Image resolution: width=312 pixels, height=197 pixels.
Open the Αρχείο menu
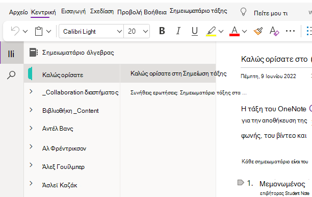pos(18,12)
